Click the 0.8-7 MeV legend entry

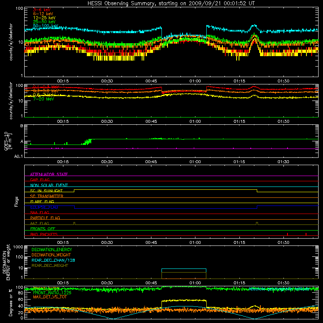point(44,95)
